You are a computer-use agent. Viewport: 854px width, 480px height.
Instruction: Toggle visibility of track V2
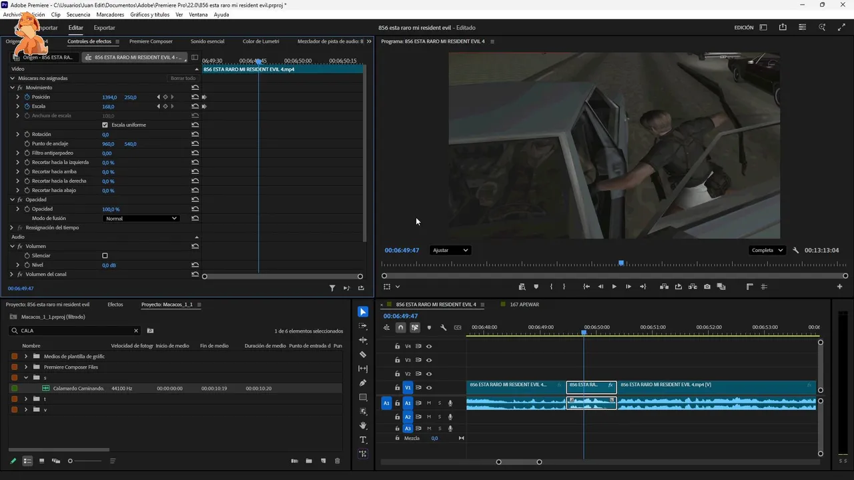pos(429,374)
